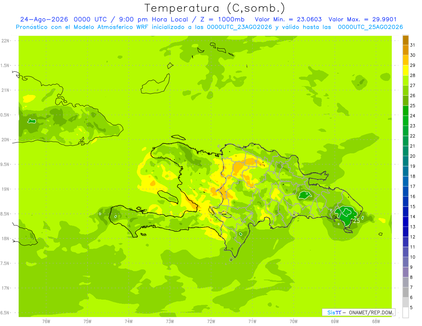Pick the legend swatch between 24 and 25
The image size is (422, 326).
pos(405,111)
